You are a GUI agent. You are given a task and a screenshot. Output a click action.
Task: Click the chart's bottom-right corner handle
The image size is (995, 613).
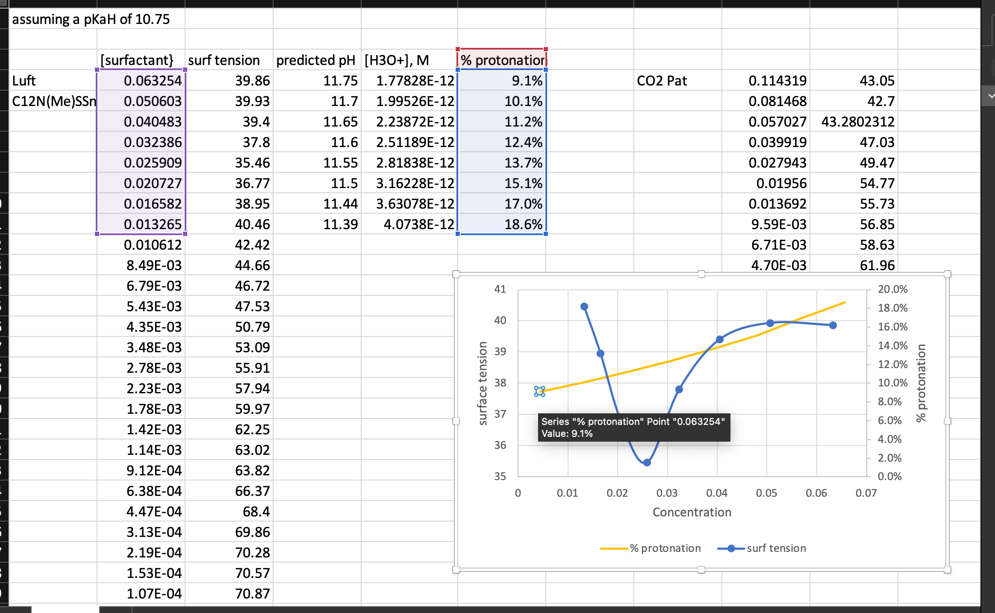tap(947, 569)
